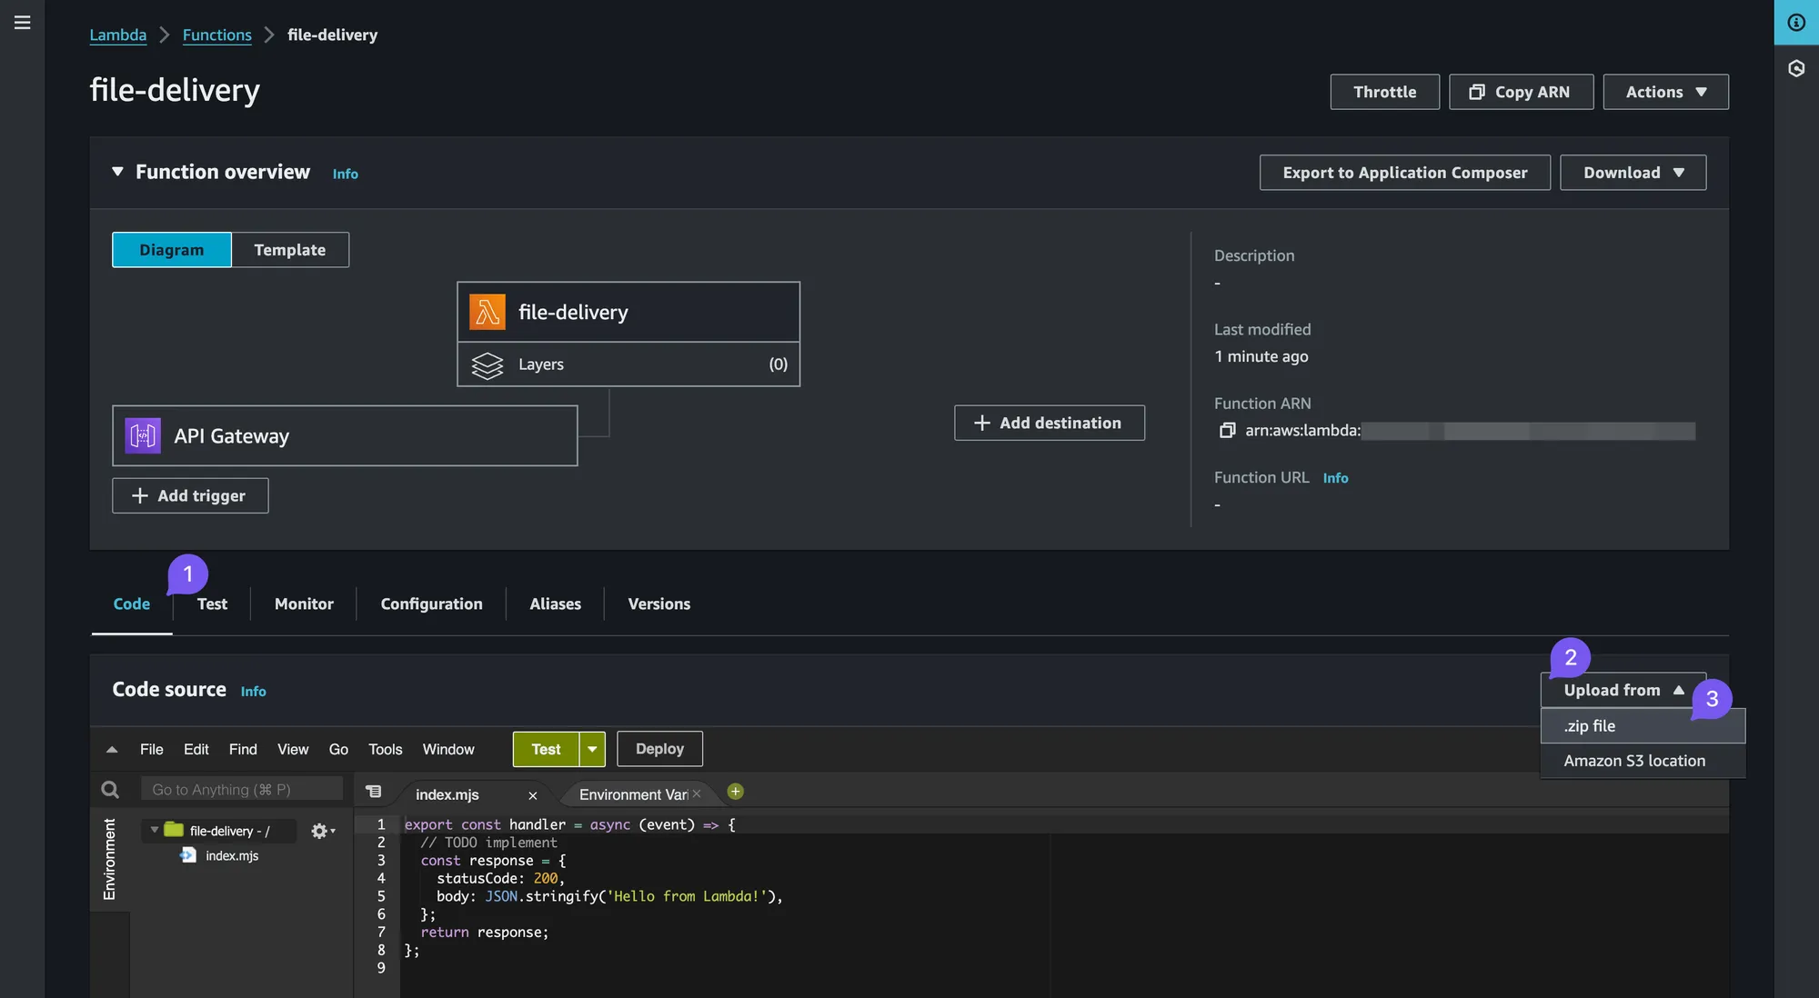The height and width of the screenshot is (998, 1819).
Task: Open Function overview Info link
Action: pyautogui.click(x=346, y=174)
